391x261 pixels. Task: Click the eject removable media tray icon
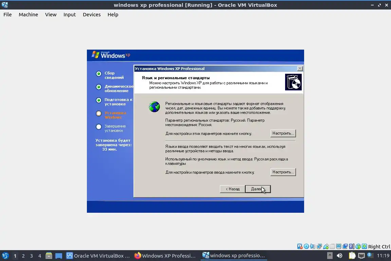(x=330, y=256)
